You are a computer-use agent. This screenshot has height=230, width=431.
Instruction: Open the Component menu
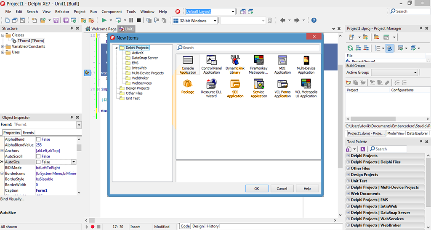[112, 11]
